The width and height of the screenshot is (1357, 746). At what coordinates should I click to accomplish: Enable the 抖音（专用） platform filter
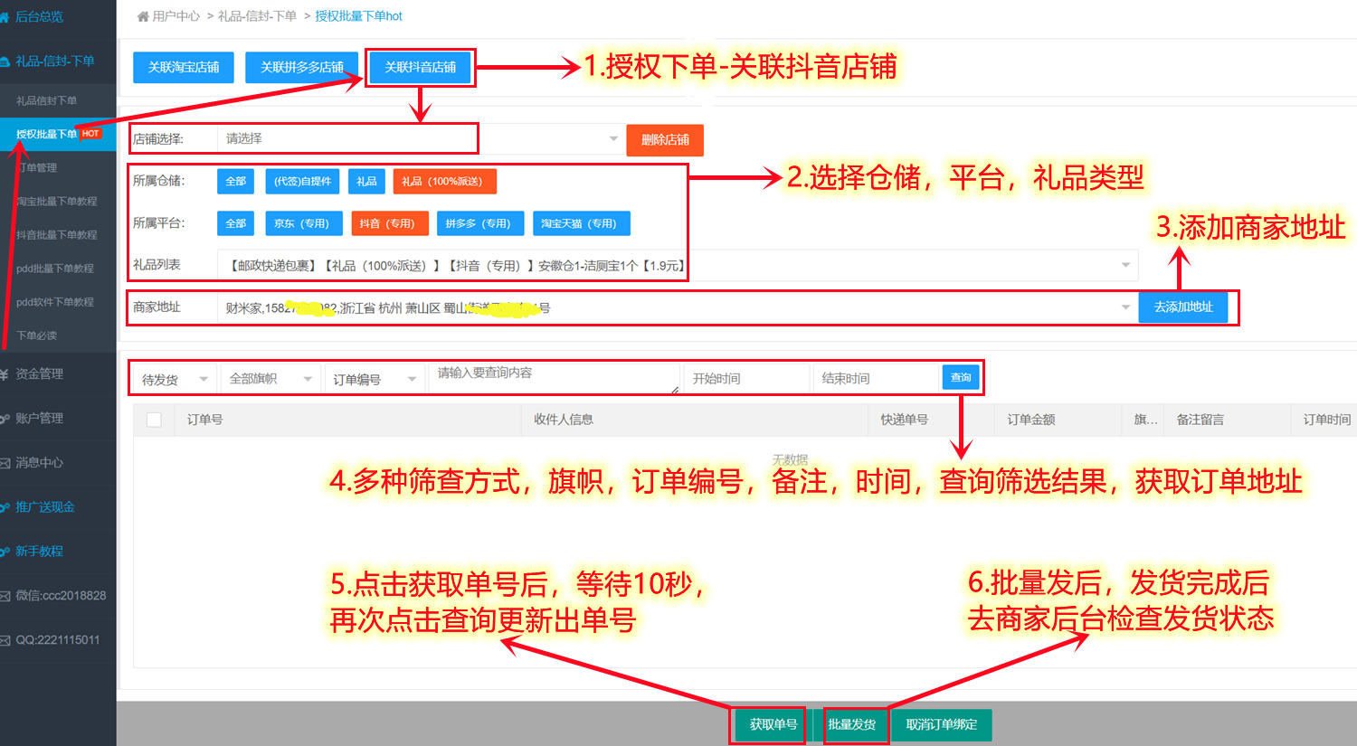[x=389, y=223]
